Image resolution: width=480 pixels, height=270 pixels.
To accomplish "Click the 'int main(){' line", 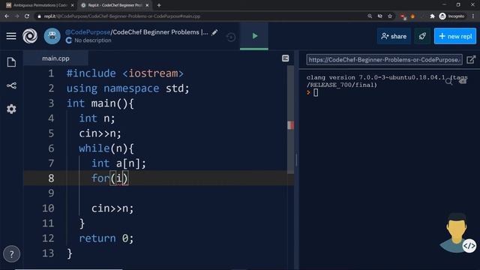I will [100, 103].
